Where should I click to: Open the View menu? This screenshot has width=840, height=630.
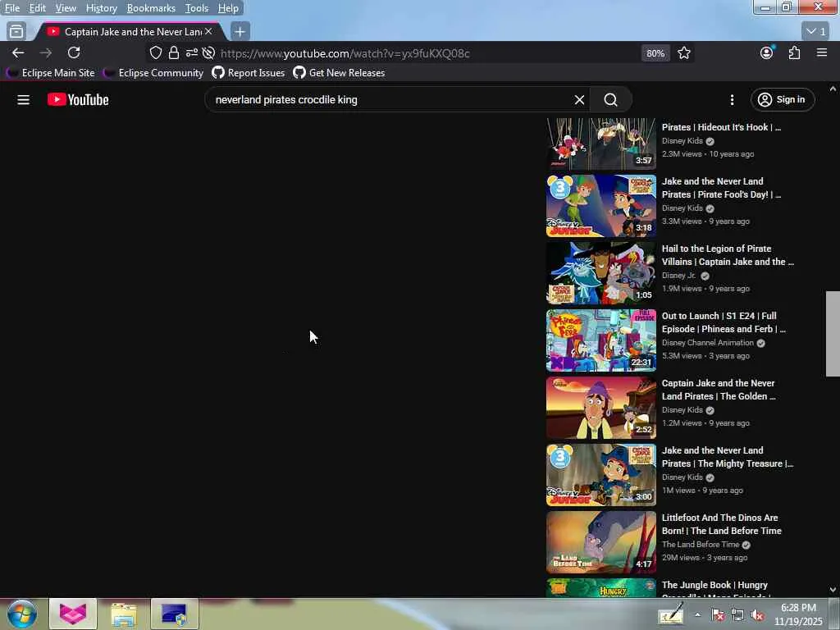[x=66, y=8]
